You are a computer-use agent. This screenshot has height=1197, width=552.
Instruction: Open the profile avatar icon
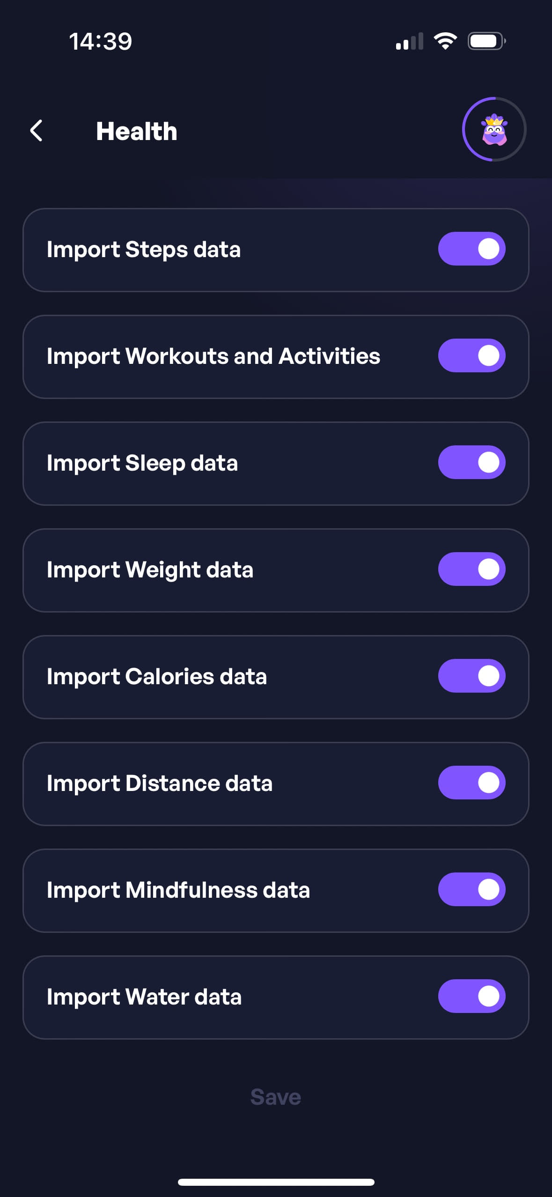(x=494, y=129)
